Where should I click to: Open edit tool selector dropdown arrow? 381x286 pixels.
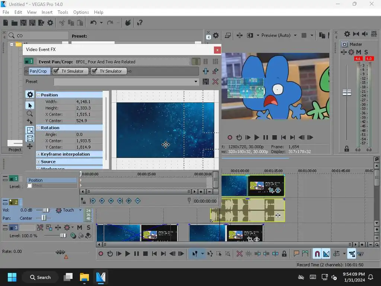(202, 254)
